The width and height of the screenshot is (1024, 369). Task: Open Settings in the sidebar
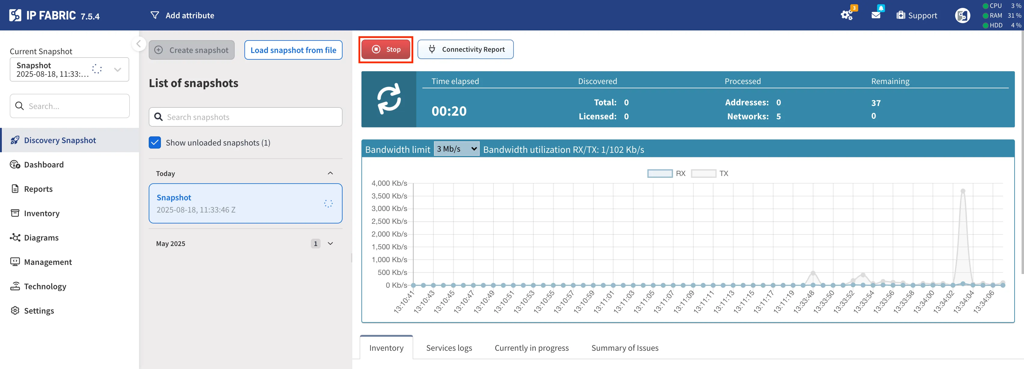click(39, 311)
